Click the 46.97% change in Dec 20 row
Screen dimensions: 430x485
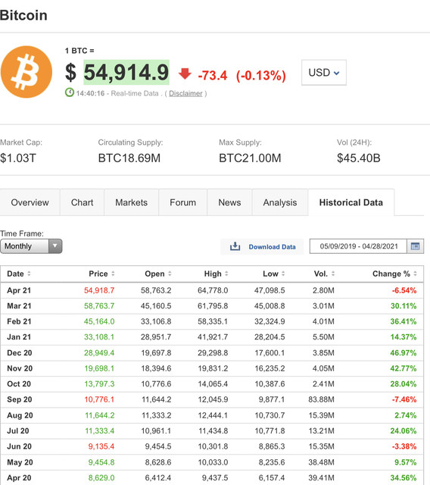[404, 353]
